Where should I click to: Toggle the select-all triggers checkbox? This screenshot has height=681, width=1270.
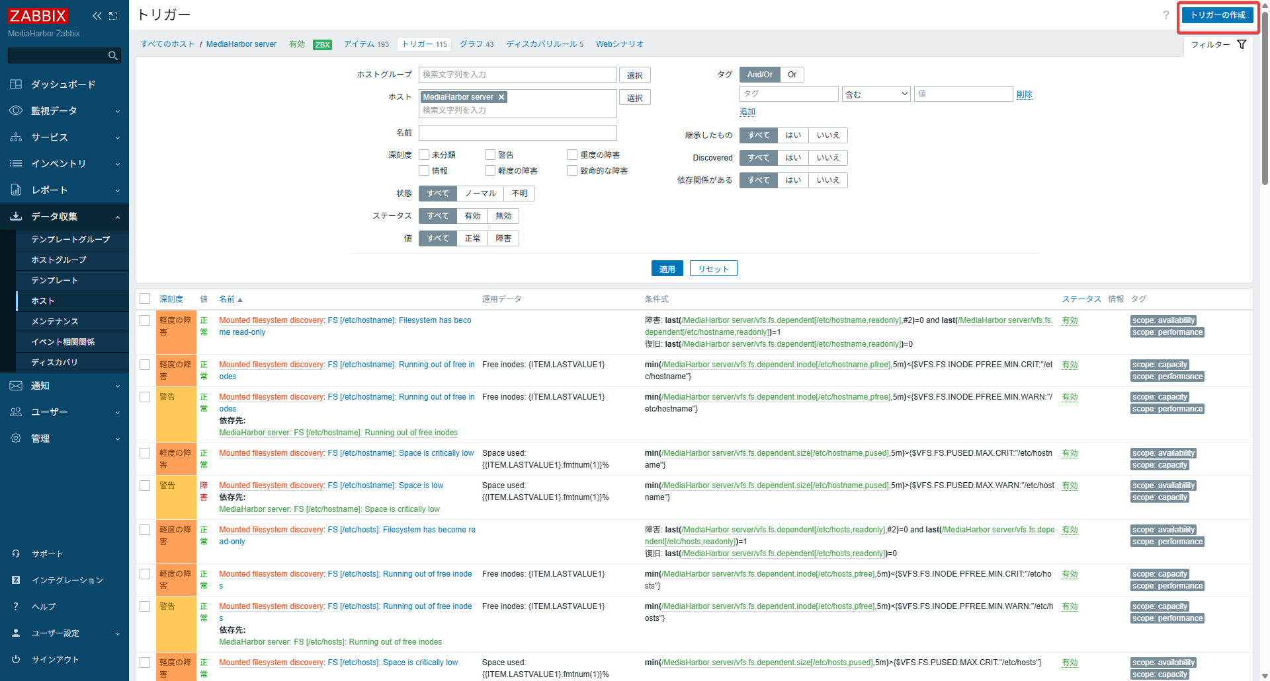[x=145, y=299]
